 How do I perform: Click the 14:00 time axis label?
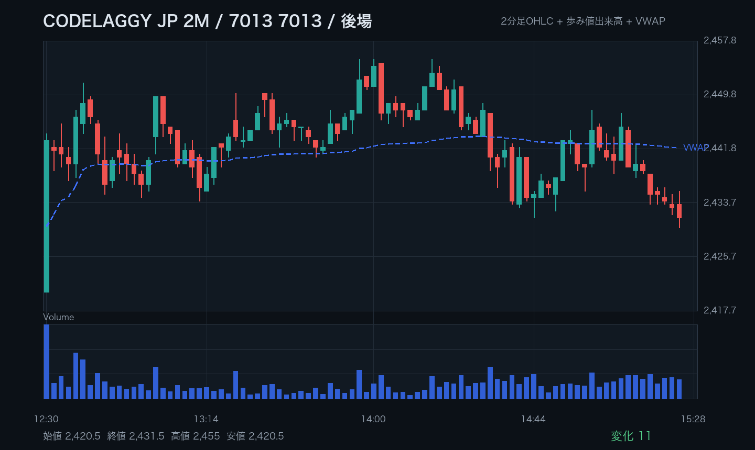tap(373, 419)
